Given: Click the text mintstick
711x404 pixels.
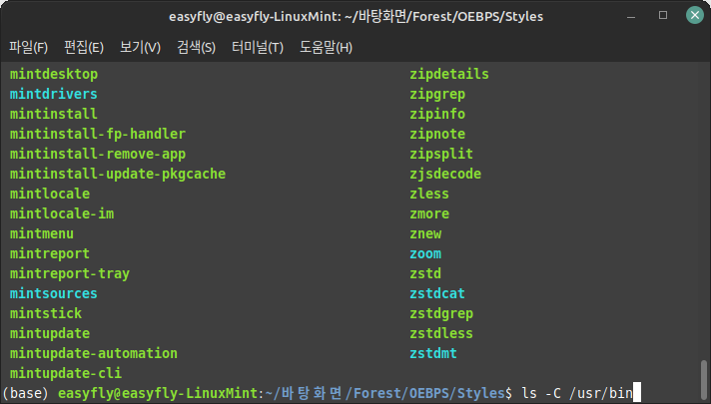Looking at the screenshot, I should (46, 313).
